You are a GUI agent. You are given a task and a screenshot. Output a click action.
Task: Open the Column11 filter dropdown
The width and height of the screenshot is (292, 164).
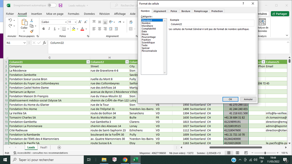[x=88, y=62]
